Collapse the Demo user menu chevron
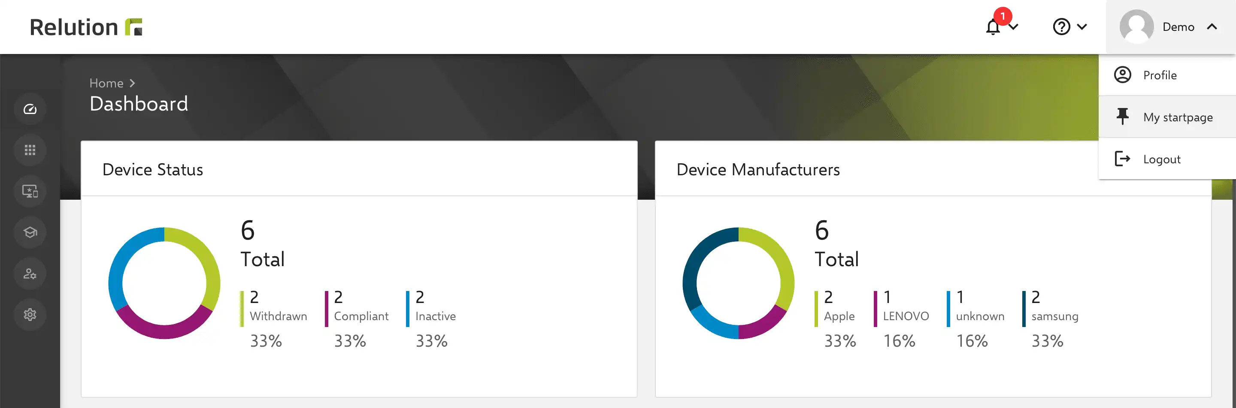 (x=1212, y=27)
